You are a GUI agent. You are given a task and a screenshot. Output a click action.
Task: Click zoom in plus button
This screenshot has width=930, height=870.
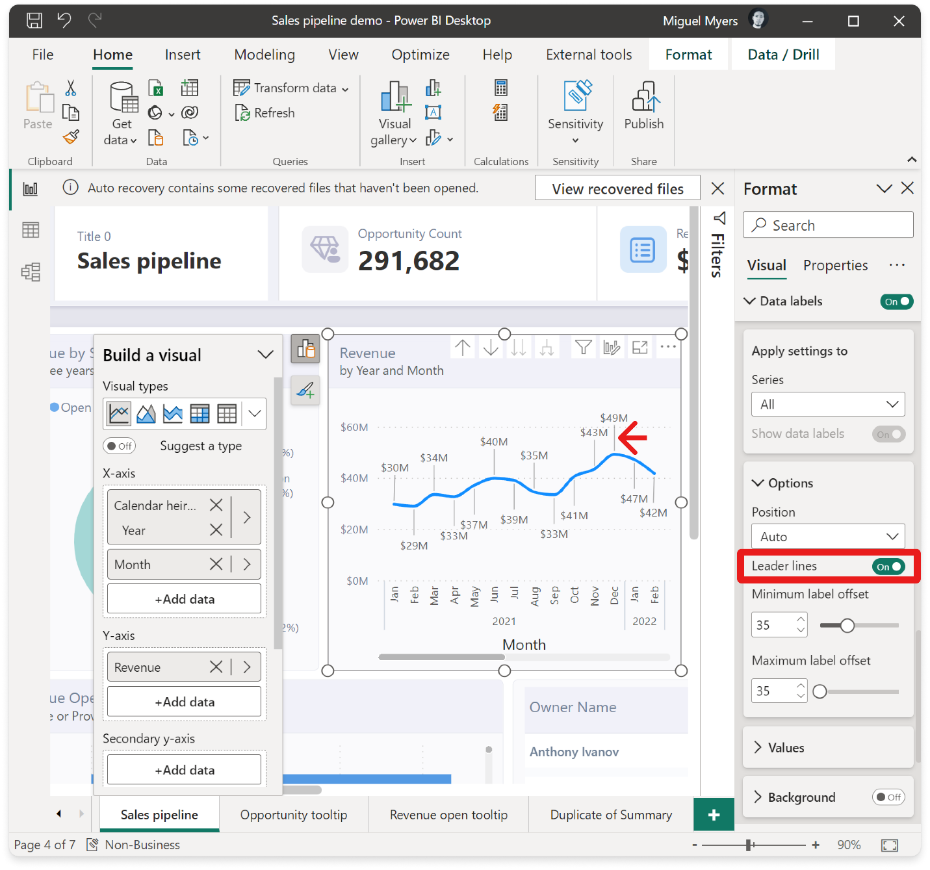pos(816,845)
